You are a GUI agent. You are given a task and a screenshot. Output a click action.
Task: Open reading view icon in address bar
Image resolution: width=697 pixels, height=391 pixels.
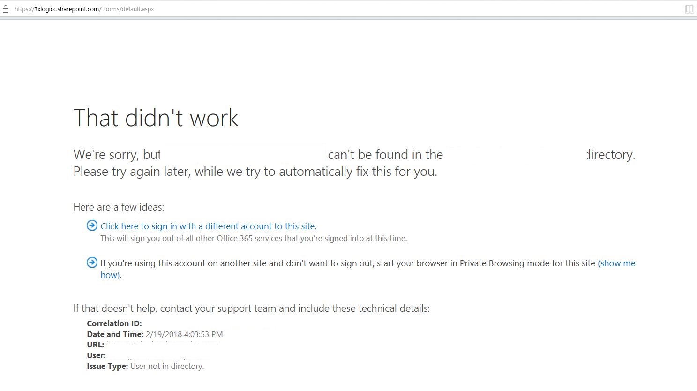[689, 9]
